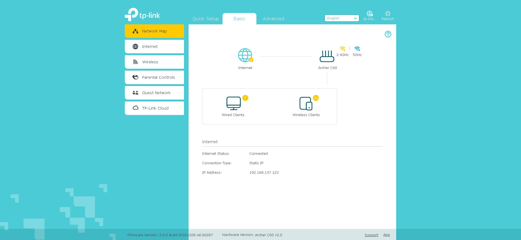Switch to the Advanced tab
The height and width of the screenshot is (240, 521).
[x=274, y=19]
